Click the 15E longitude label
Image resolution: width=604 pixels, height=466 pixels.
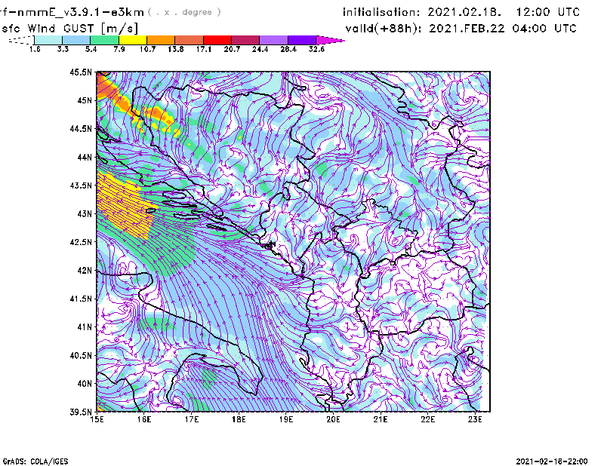tap(97, 419)
